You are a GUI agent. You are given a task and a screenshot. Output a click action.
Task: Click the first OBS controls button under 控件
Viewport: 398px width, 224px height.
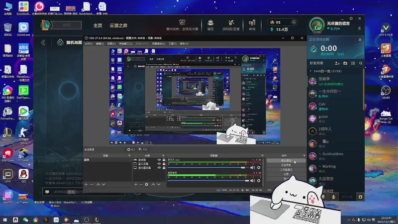pyautogui.click(x=286, y=161)
